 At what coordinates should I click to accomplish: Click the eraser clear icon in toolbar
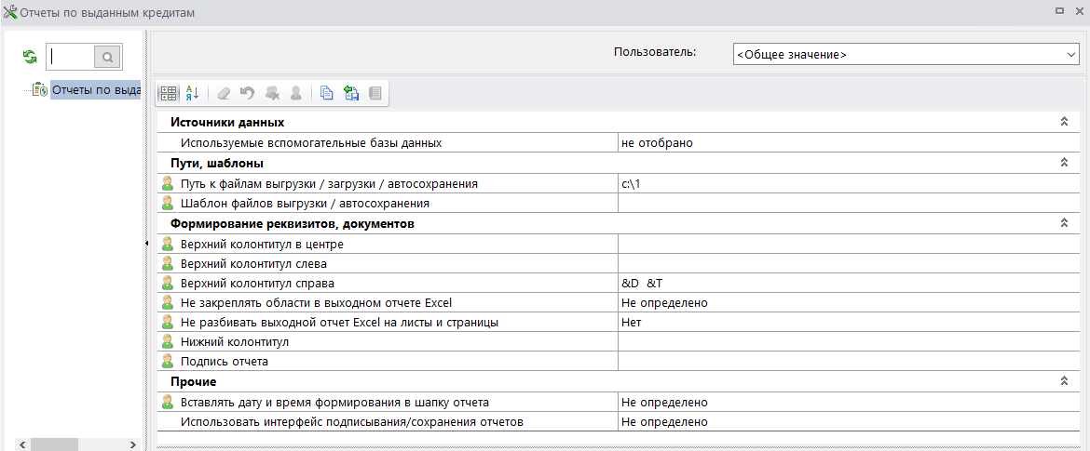click(223, 93)
